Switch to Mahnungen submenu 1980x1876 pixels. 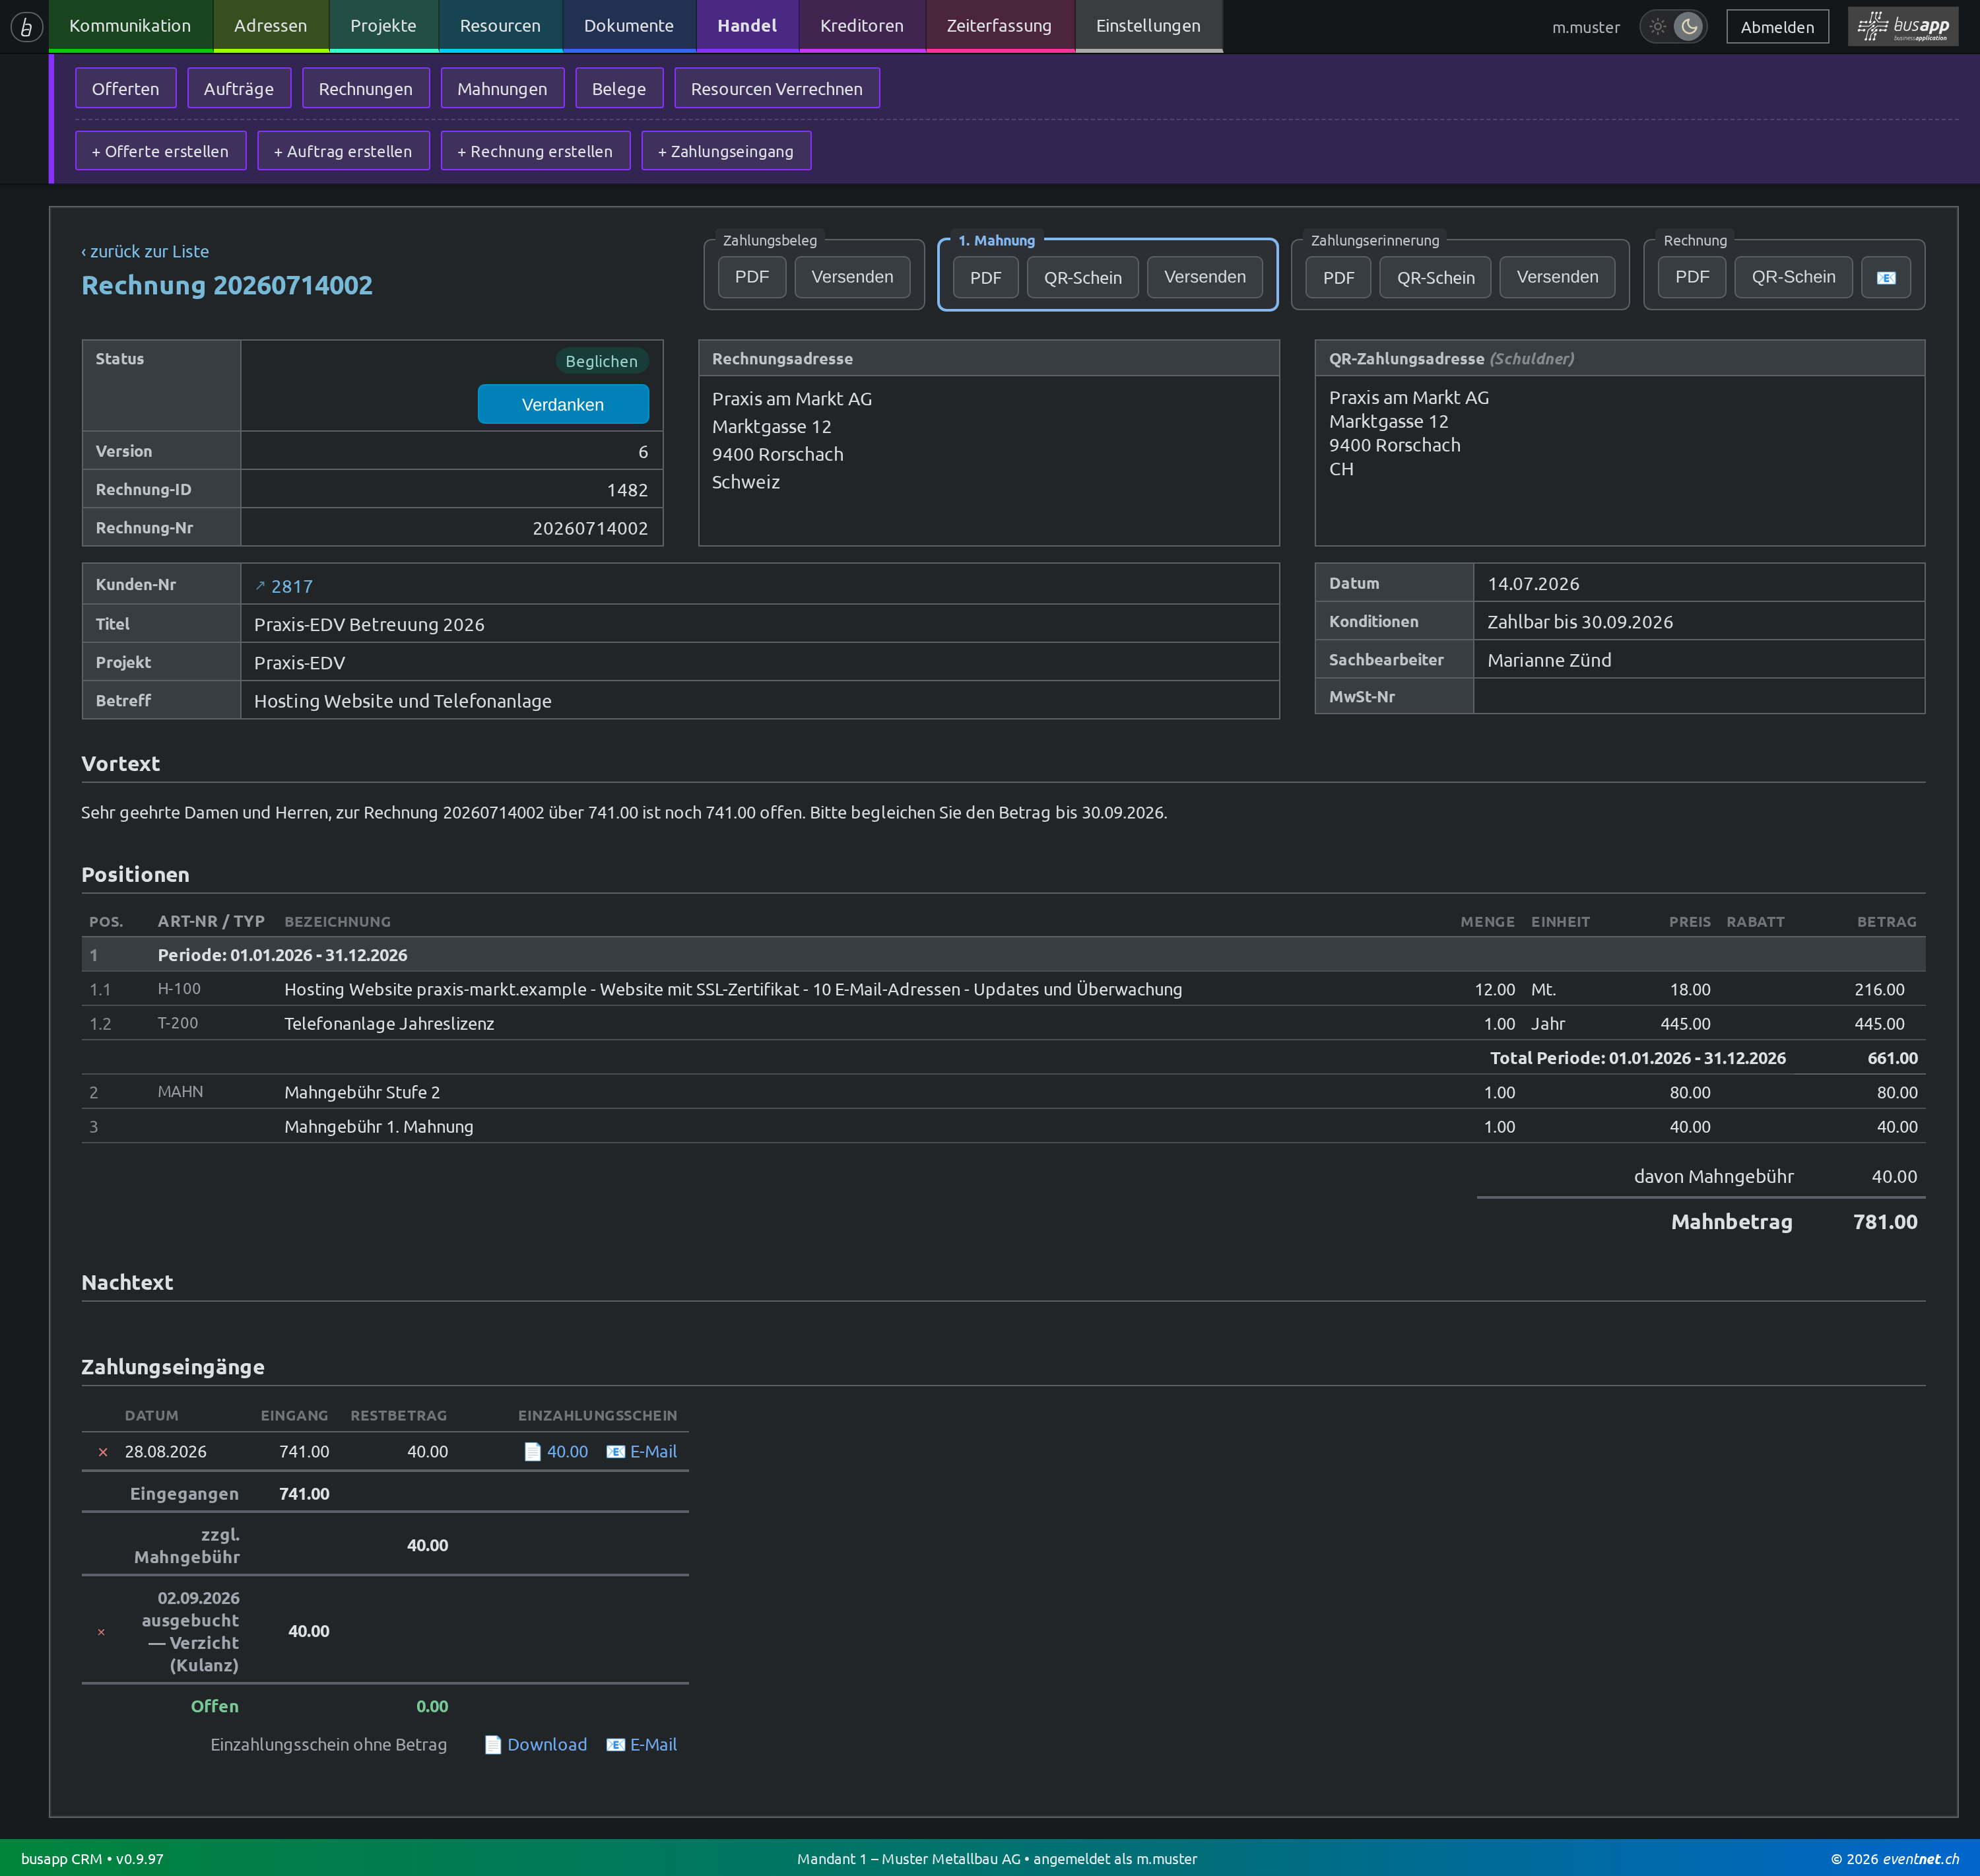(x=502, y=88)
